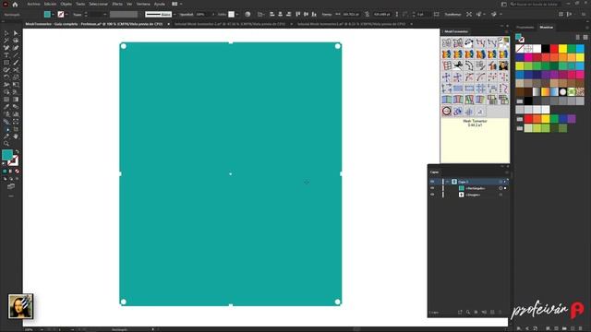Click the Home icon in the top bar

tap(15, 4)
